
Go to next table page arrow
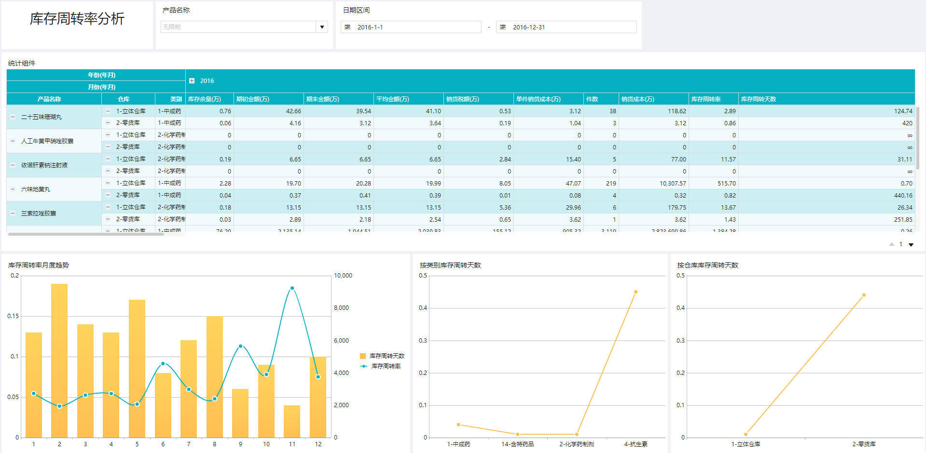(911, 245)
